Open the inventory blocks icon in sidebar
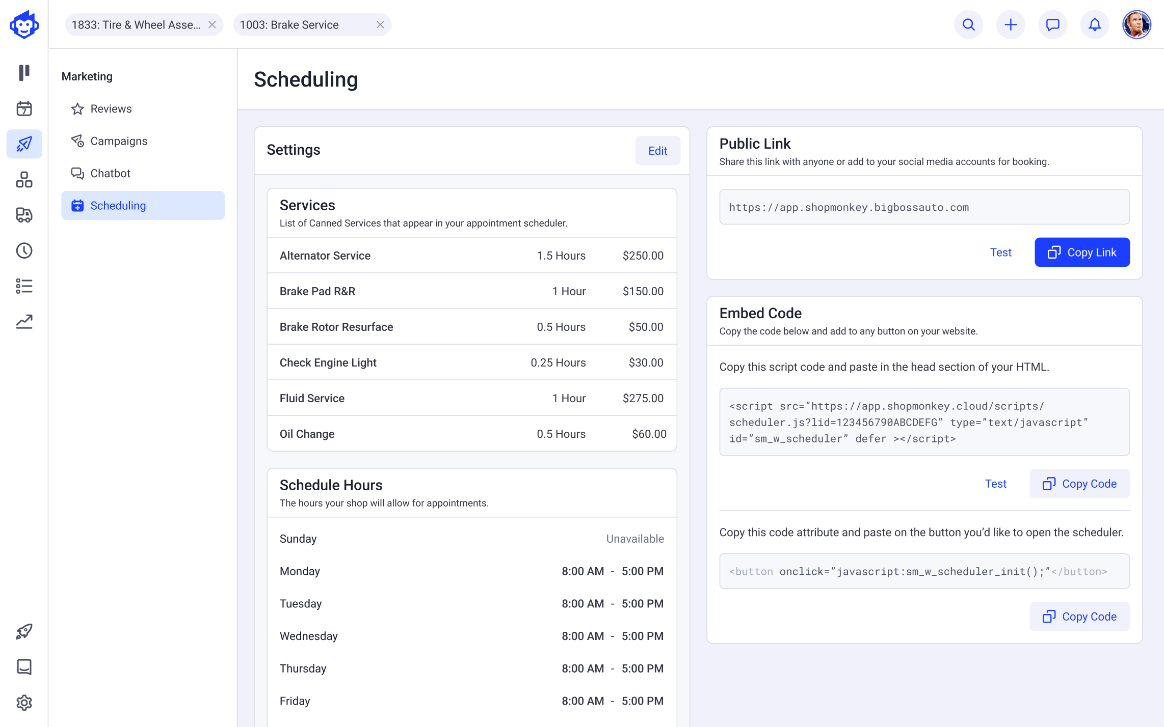 (x=24, y=179)
